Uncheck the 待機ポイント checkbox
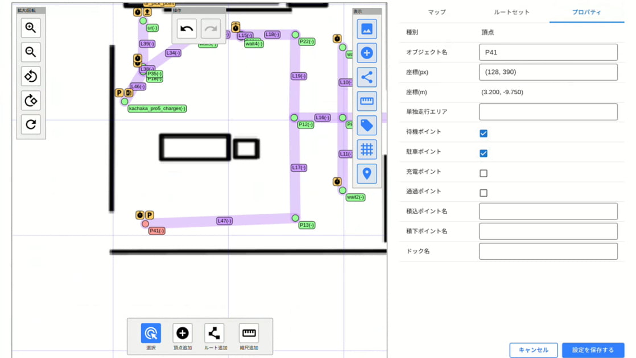636x358 pixels. pos(484,134)
